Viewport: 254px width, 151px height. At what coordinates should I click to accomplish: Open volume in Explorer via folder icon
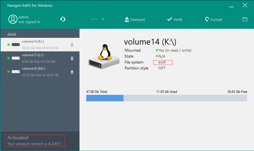245,19
